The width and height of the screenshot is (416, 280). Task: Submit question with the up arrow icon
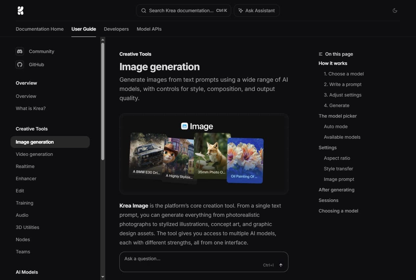pyautogui.click(x=281, y=265)
